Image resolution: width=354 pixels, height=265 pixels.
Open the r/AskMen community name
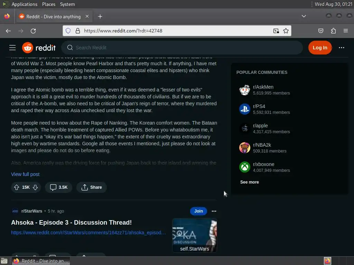click(263, 87)
